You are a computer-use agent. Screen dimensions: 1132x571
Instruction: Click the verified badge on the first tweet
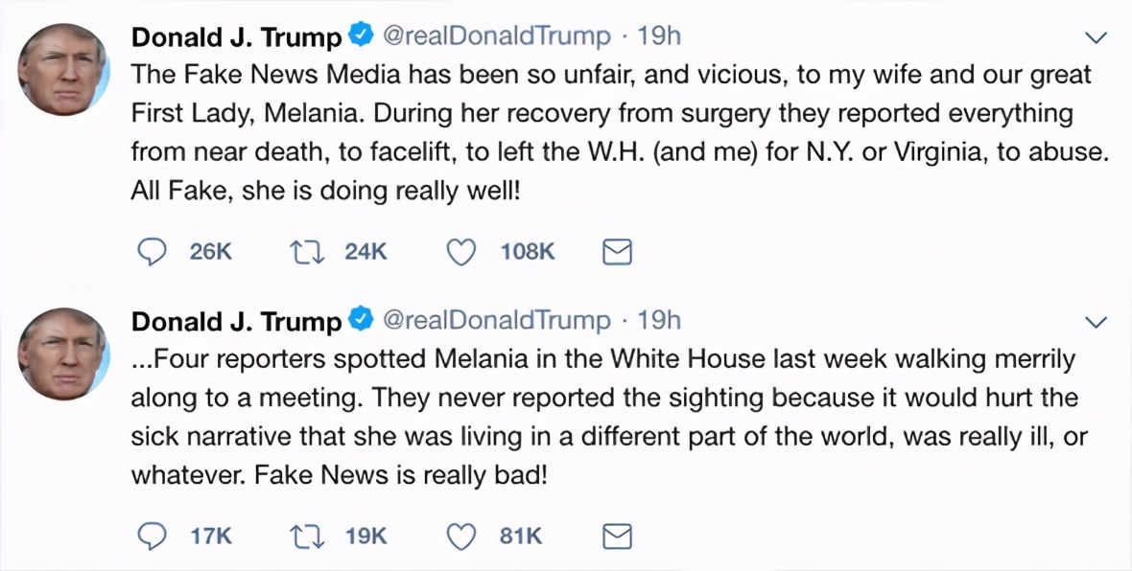coord(361,37)
